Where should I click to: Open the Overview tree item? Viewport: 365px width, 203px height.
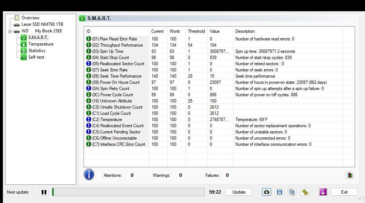click(x=30, y=18)
